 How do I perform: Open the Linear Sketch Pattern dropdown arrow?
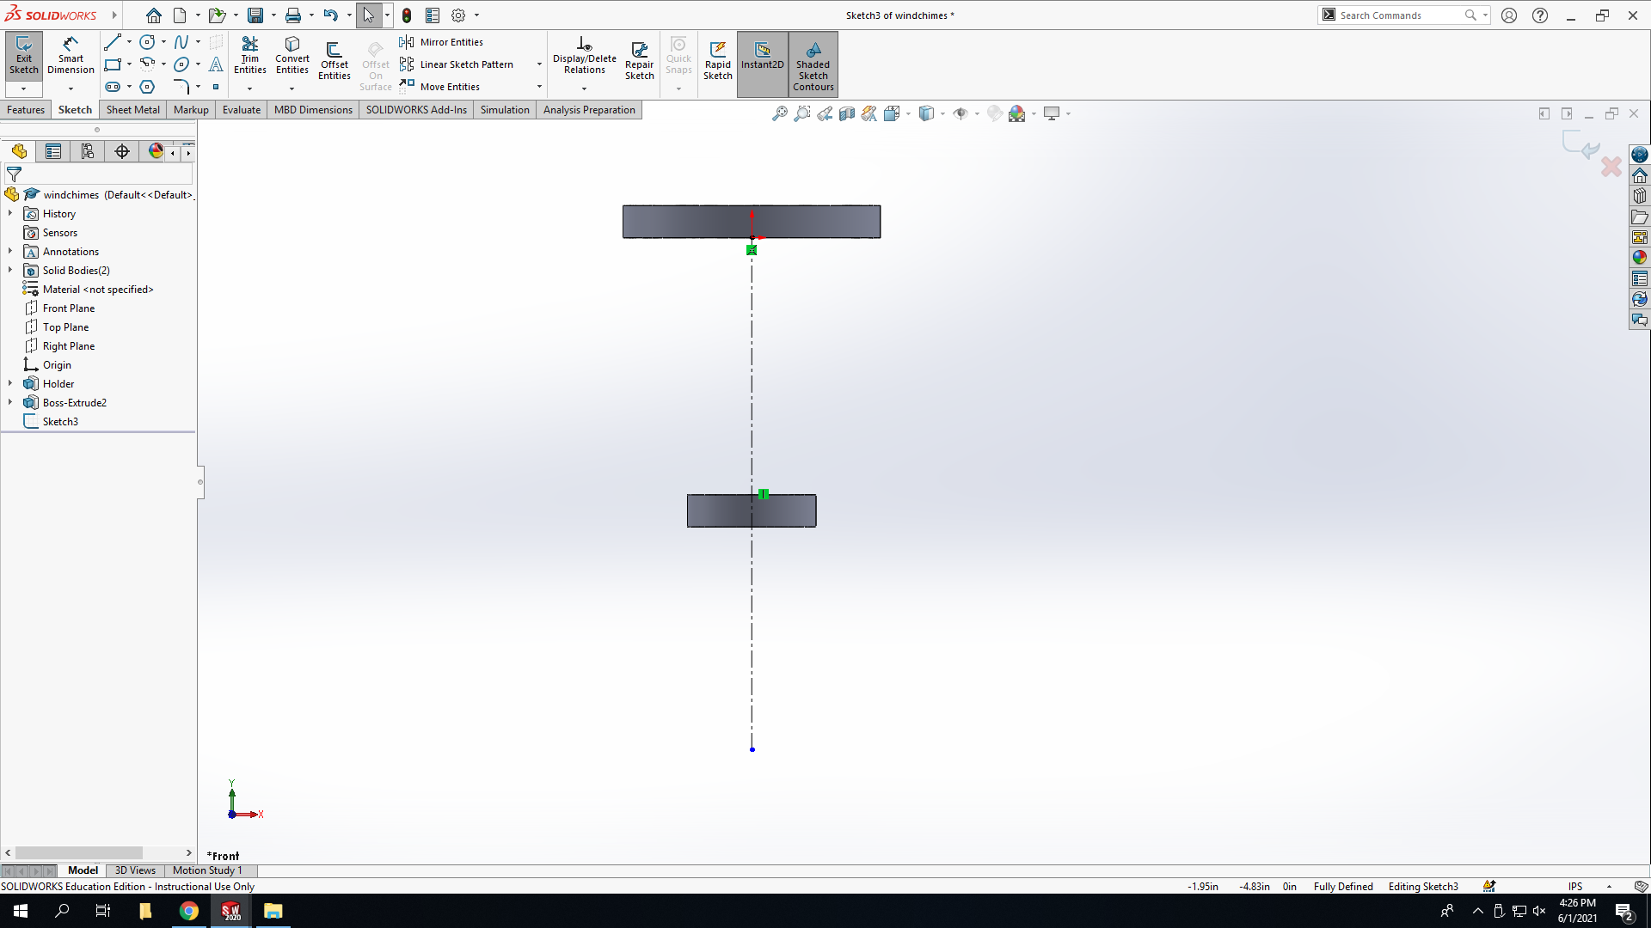click(x=539, y=64)
